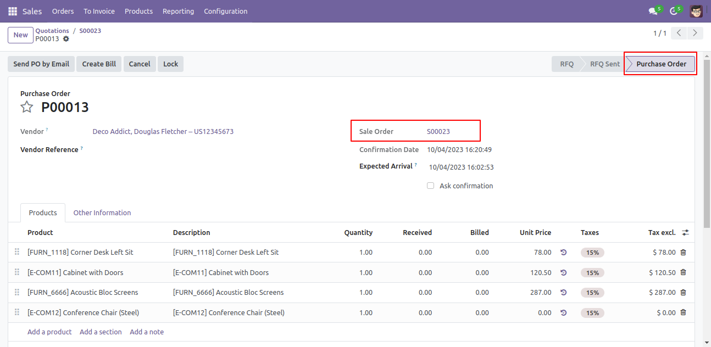Click subtotal $ 78.00 cell
The image size is (711, 347).
tap(664, 253)
